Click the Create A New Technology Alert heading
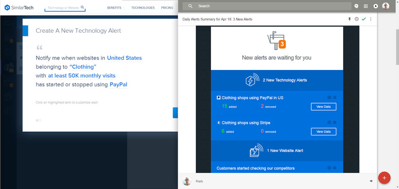Image resolution: width=399 pixels, height=189 pixels. click(79, 31)
